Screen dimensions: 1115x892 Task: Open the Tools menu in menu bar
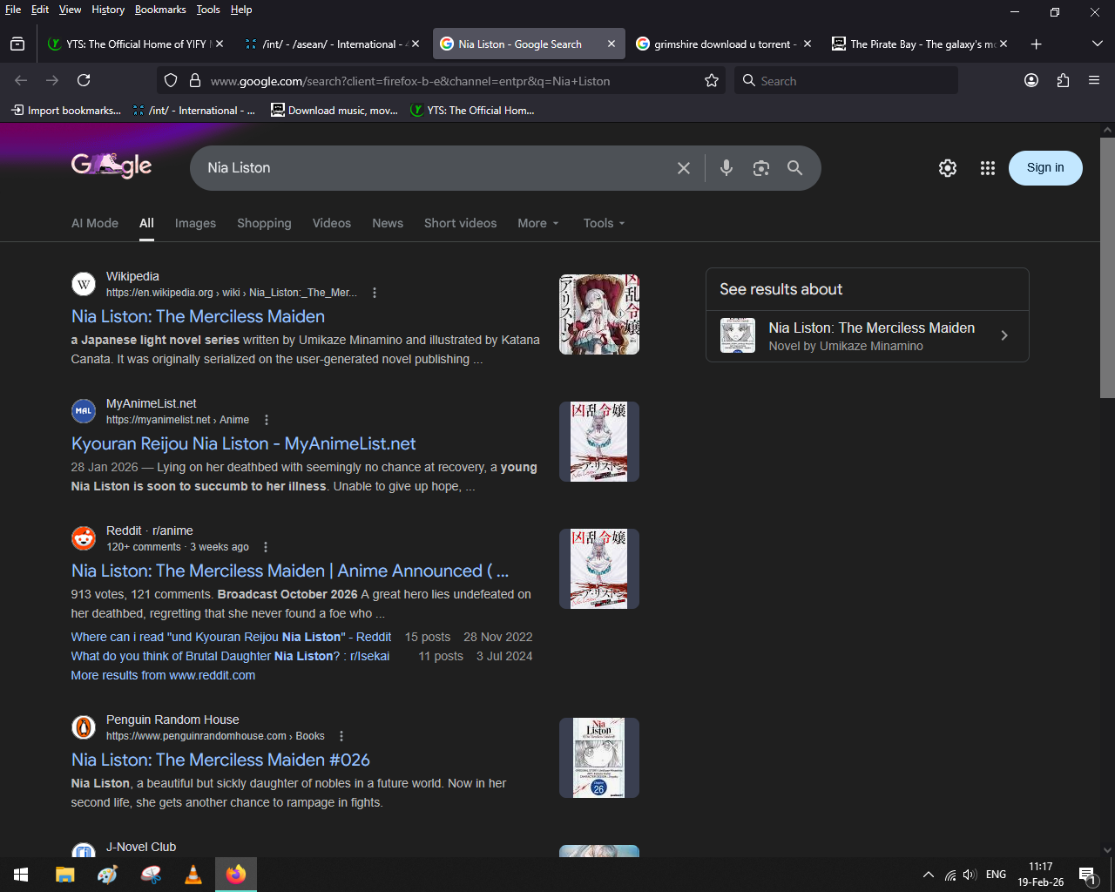point(208,10)
